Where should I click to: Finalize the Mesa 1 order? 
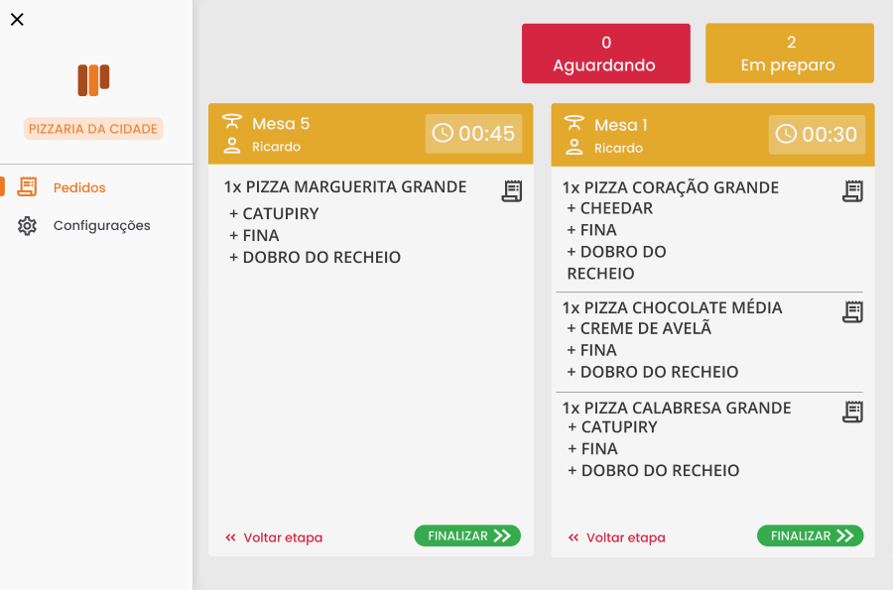point(810,536)
